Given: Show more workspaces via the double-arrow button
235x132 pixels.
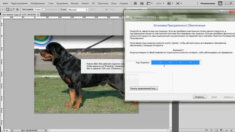Looking at the screenshot, I should pyautogui.click(x=220, y=3).
